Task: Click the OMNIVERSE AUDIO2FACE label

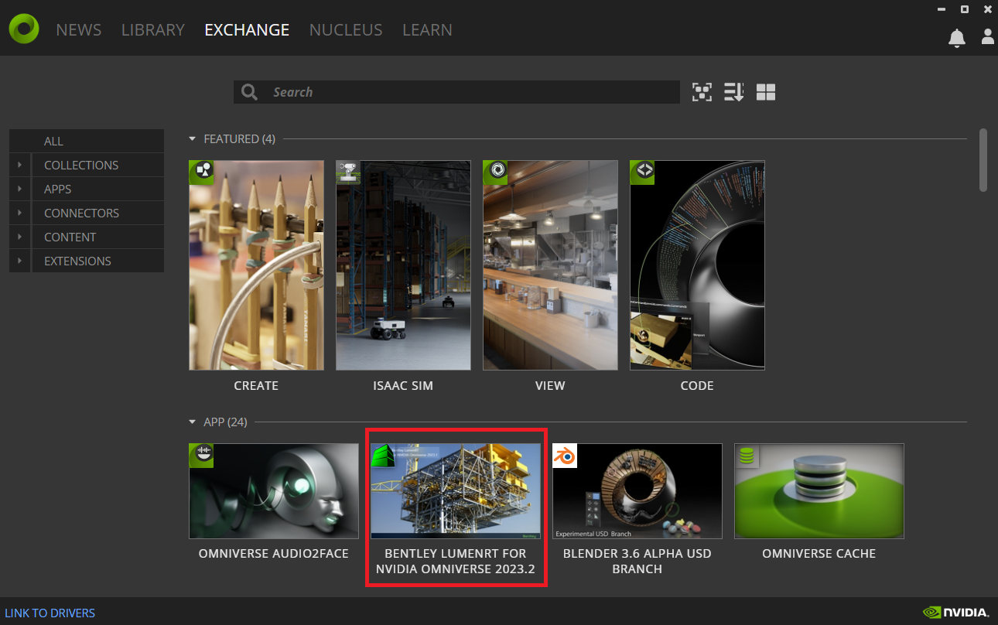Action: (274, 553)
